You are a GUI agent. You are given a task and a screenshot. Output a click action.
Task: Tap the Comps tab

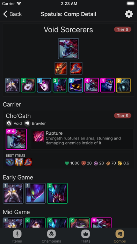point(120,236)
